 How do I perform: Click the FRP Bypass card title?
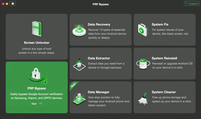coord(37,88)
